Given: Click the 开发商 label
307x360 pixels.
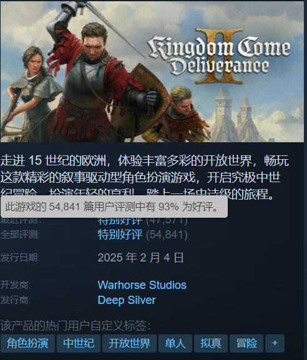Looking at the screenshot, I should tap(15, 285).
